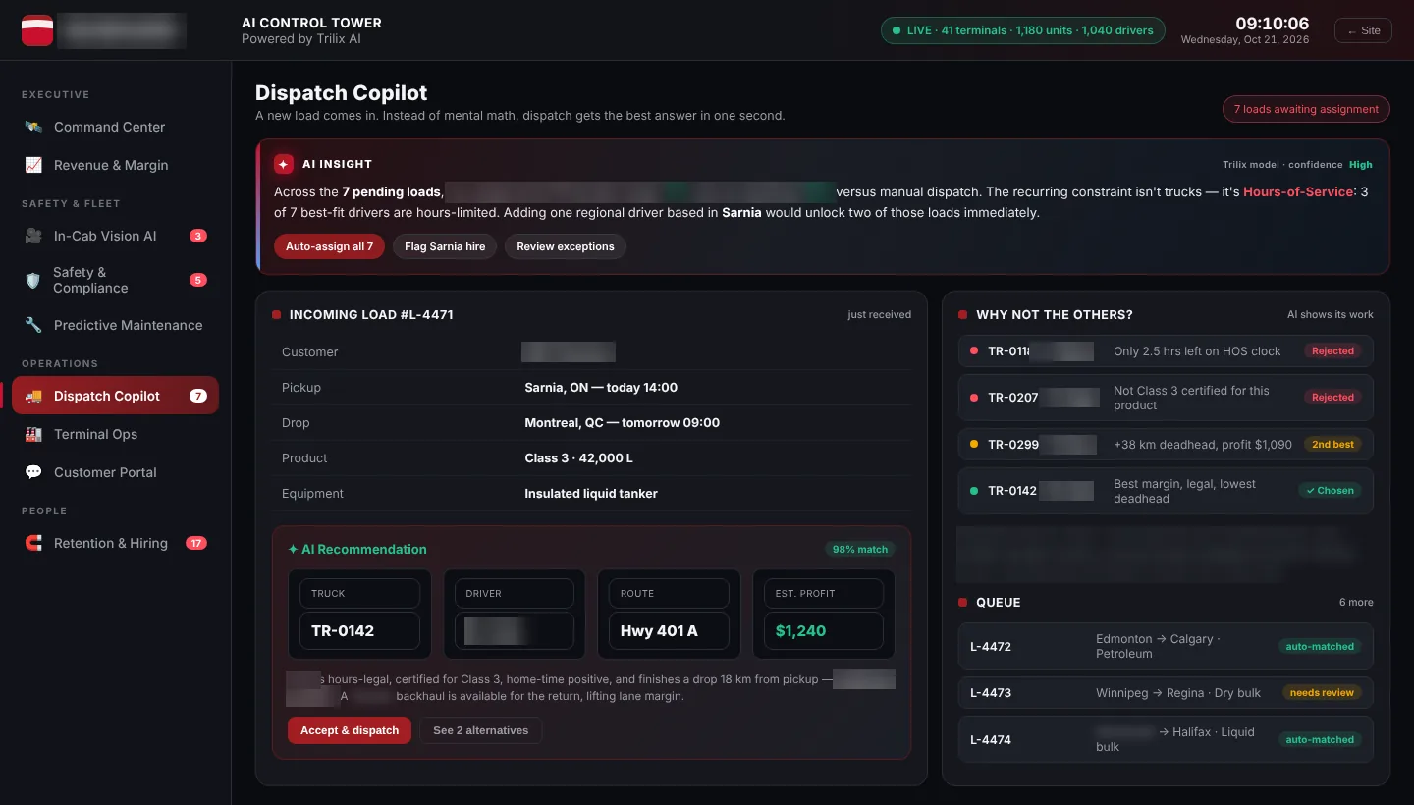The height and width of the screenshot is (805, 1414).
Task: Click Review exceptions button
Action: point(566,246)
